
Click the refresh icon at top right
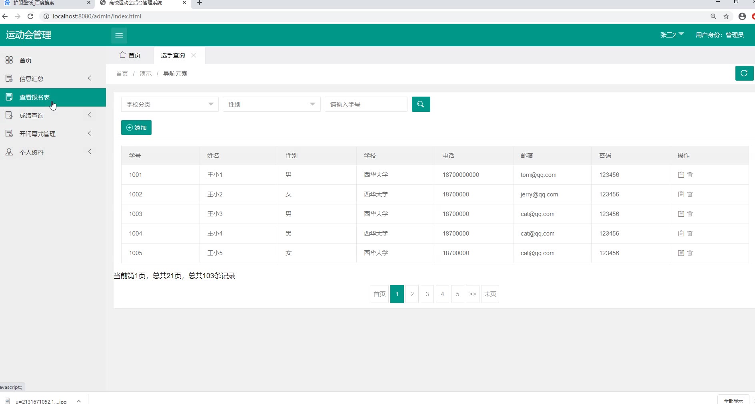tap(744, 73)
